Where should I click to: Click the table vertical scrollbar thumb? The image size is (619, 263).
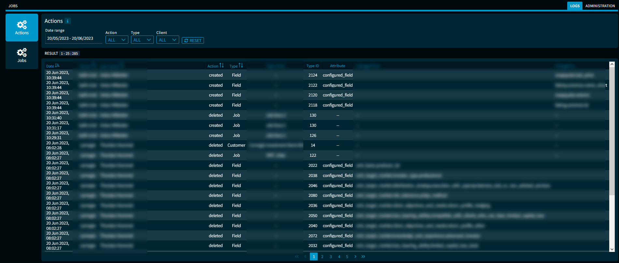tap(612, 131)
